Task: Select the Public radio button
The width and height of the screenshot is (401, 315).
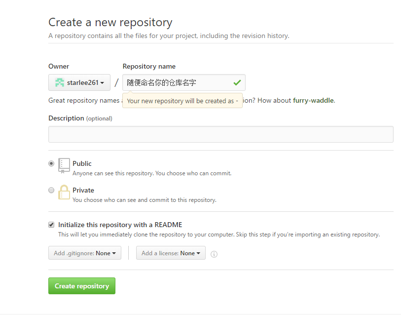Action: [51, 163]
